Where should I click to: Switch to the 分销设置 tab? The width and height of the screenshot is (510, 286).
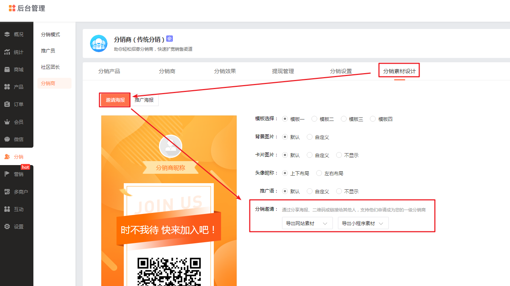[340, 71]
